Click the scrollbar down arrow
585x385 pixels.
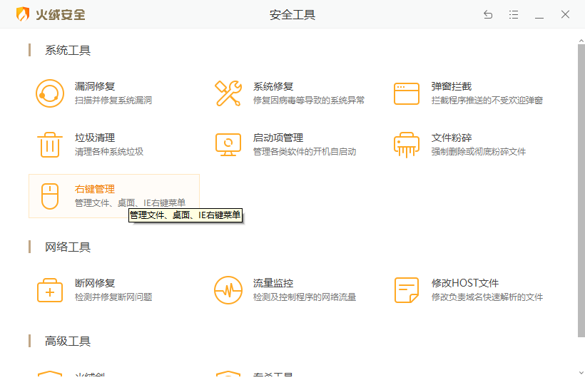(x=581, y=373)
